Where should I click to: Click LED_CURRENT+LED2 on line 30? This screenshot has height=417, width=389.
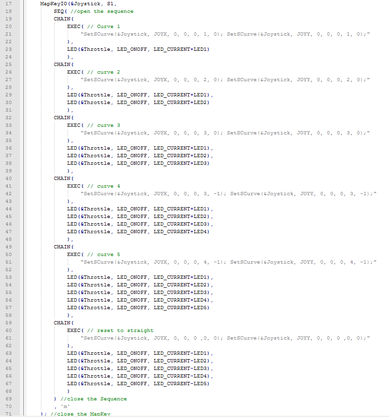tap(181, 102)
